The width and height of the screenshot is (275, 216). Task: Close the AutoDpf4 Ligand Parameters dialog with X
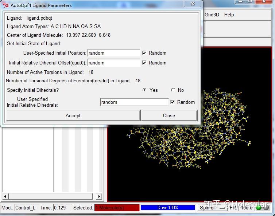click(193, 4)
